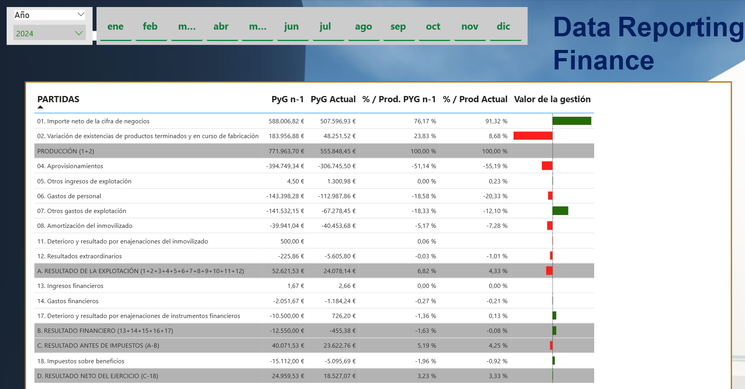Select row 14. Gastos financieros

pyautogui.click(x=314, y=301)
